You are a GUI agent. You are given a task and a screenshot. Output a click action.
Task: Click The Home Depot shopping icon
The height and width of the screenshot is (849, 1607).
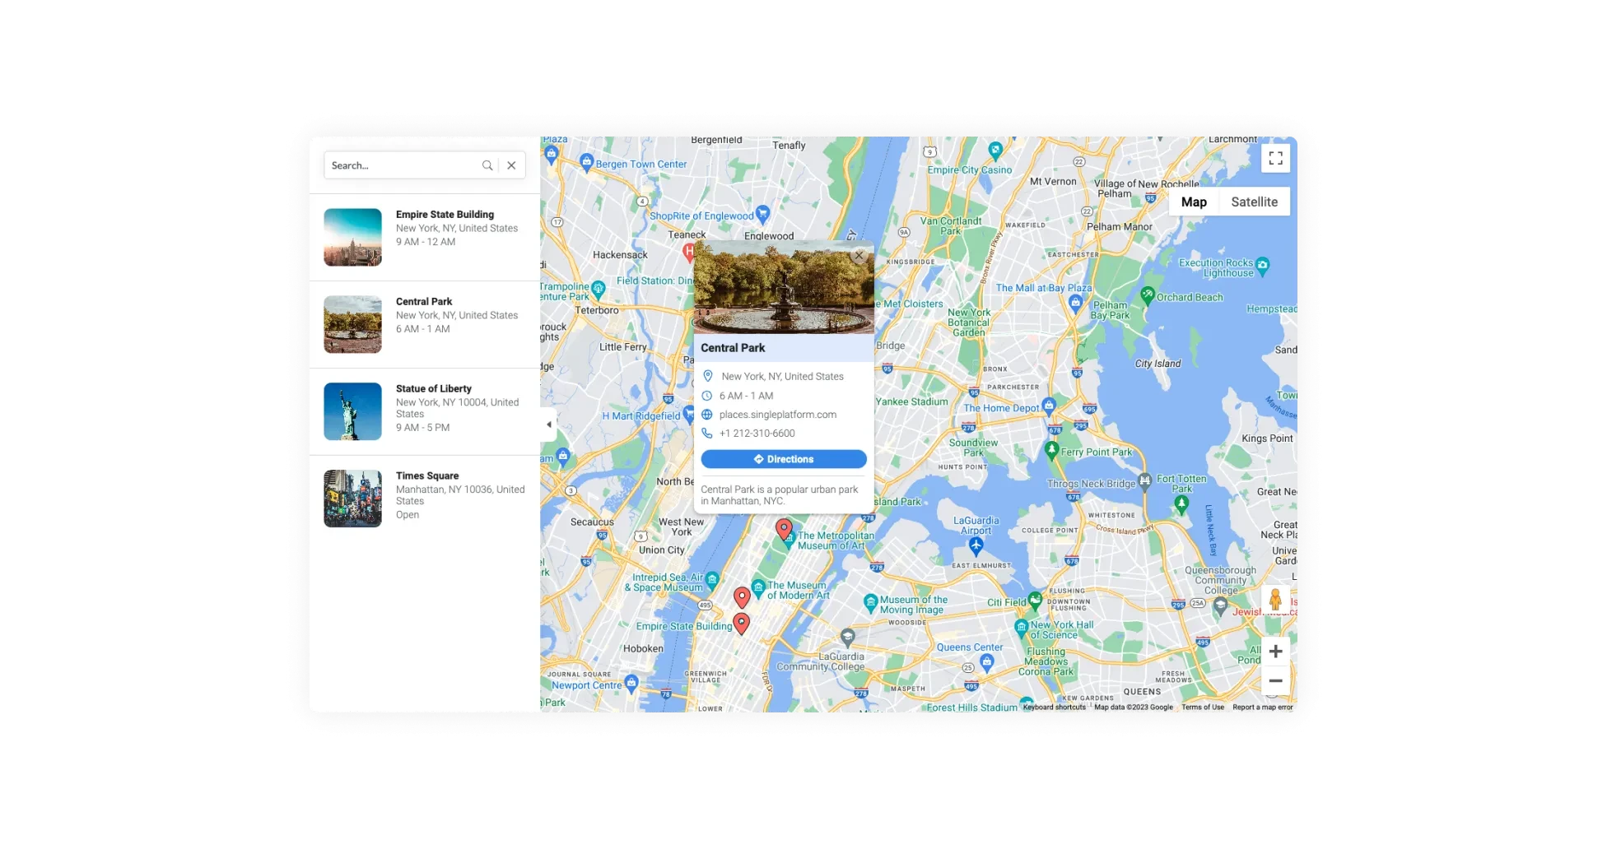click(x=1049, y=405)
